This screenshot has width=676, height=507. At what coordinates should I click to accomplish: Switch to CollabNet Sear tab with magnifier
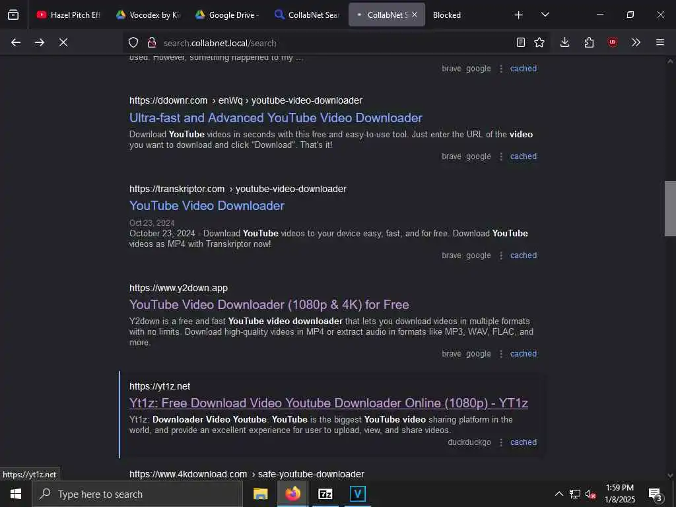(x=306, y=15)
